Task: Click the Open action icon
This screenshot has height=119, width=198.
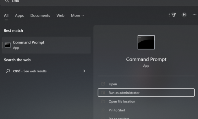Action: tap(103, 84)
